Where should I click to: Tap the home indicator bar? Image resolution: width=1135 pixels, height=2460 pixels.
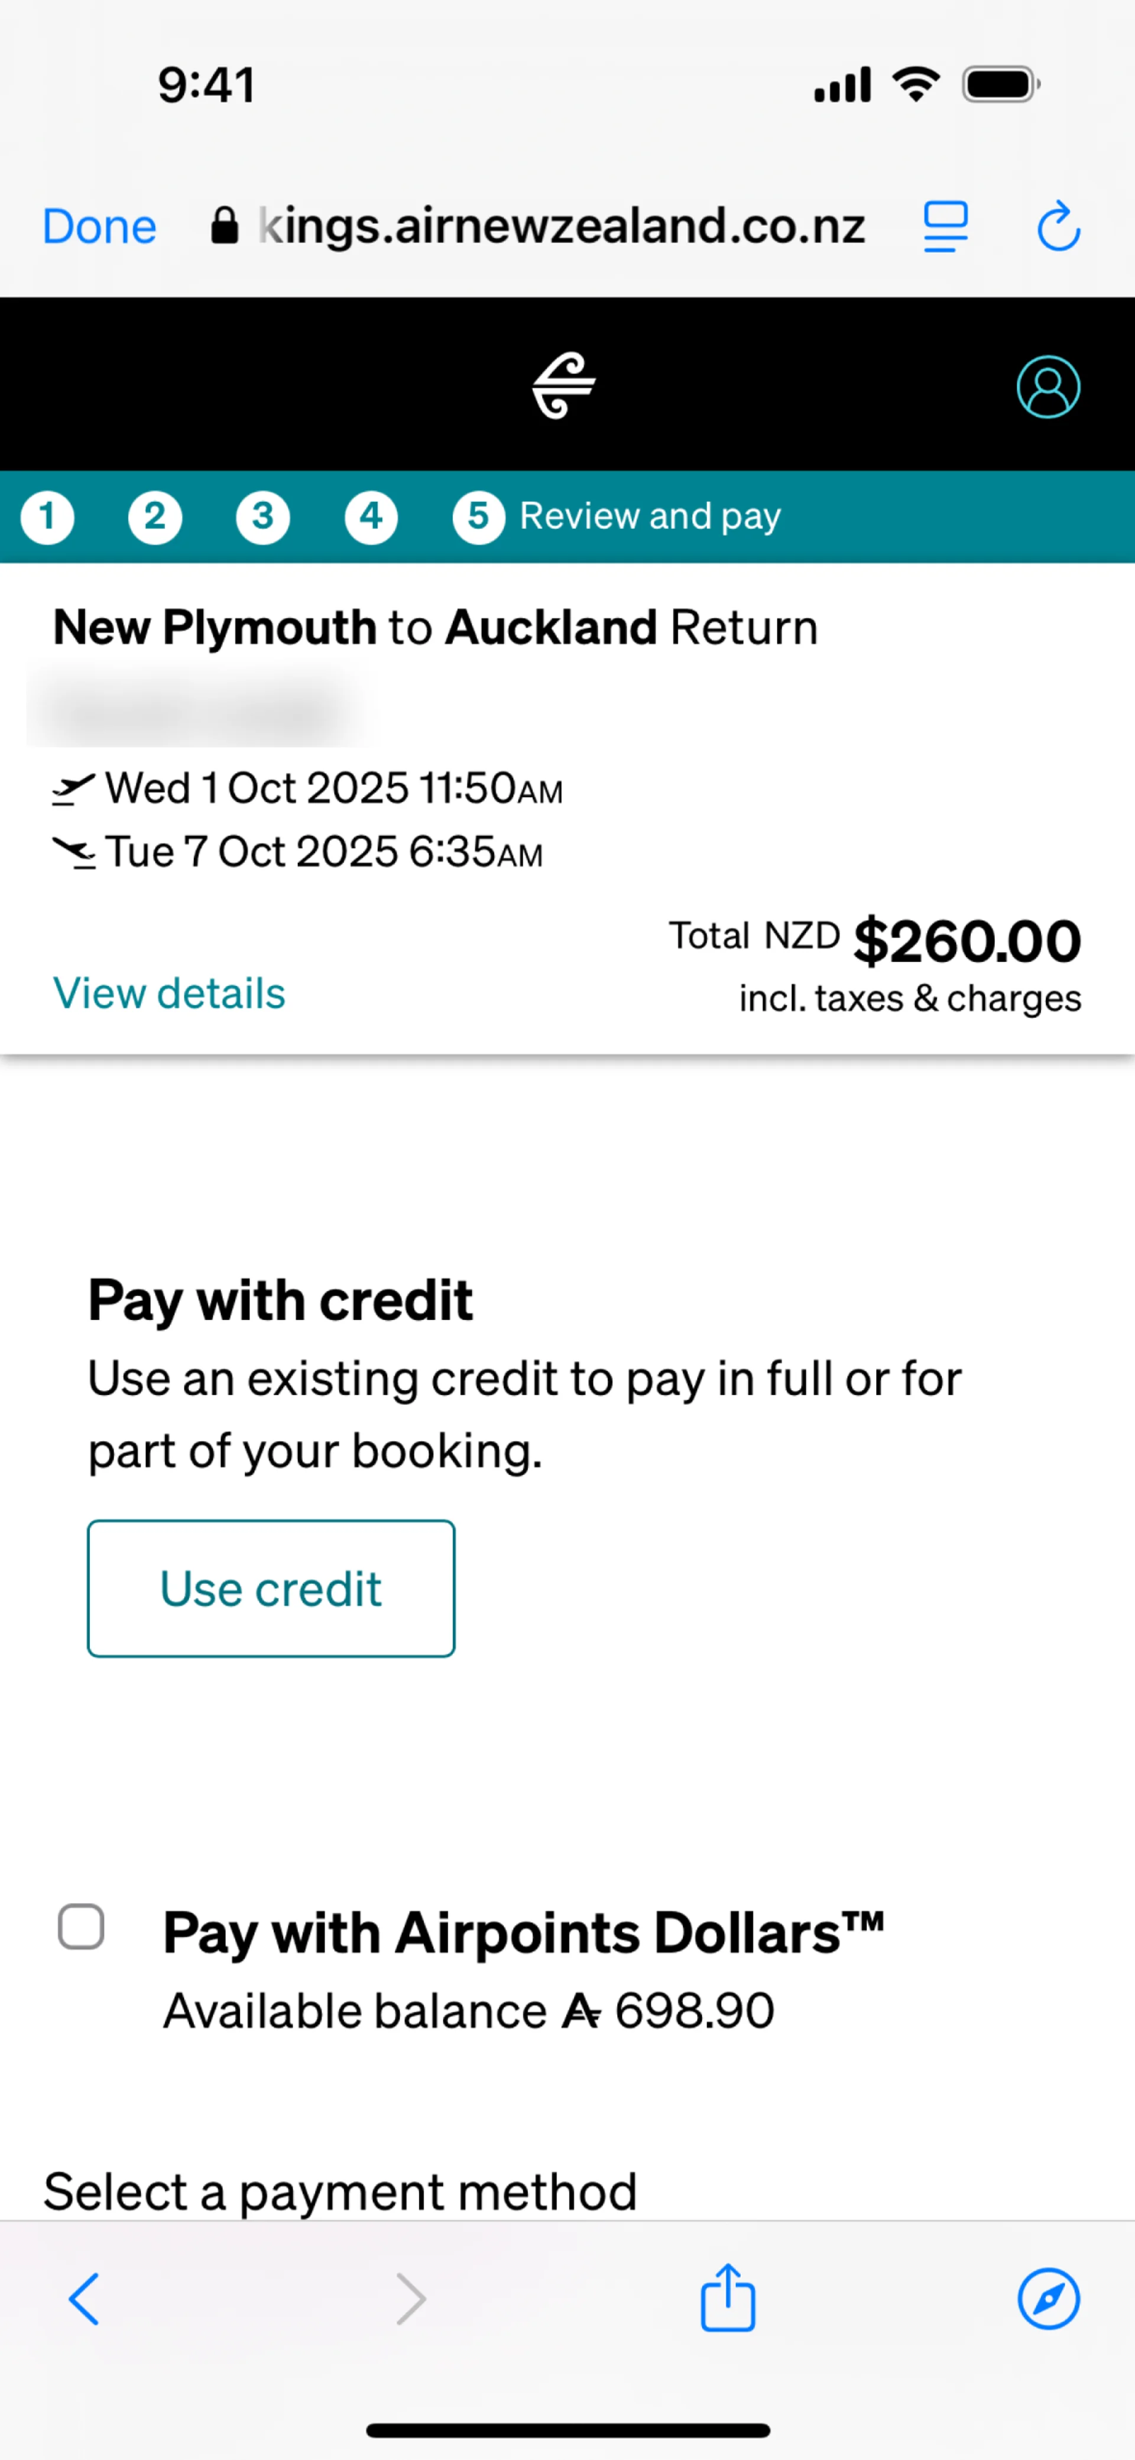[x=567, y=2430]
